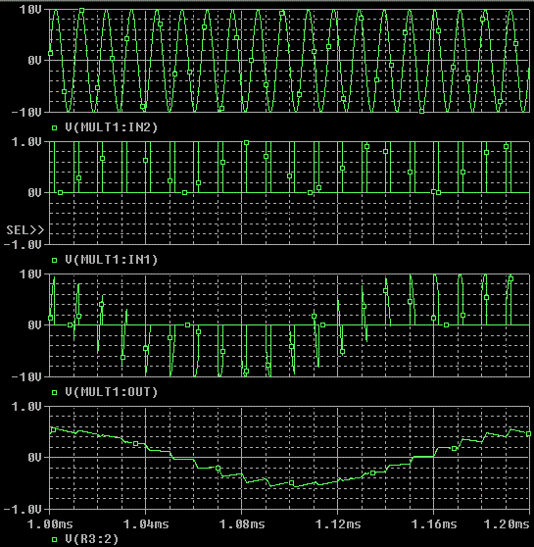The image size is (534, 547).
Task: Select the V(MULT1:IN1) trace label
Action: coord(112,260)
